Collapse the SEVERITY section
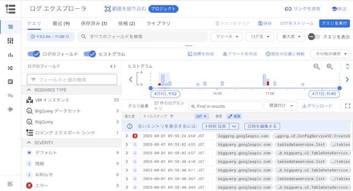This screenshot has width=353, height=191. [x=29, y=142]
